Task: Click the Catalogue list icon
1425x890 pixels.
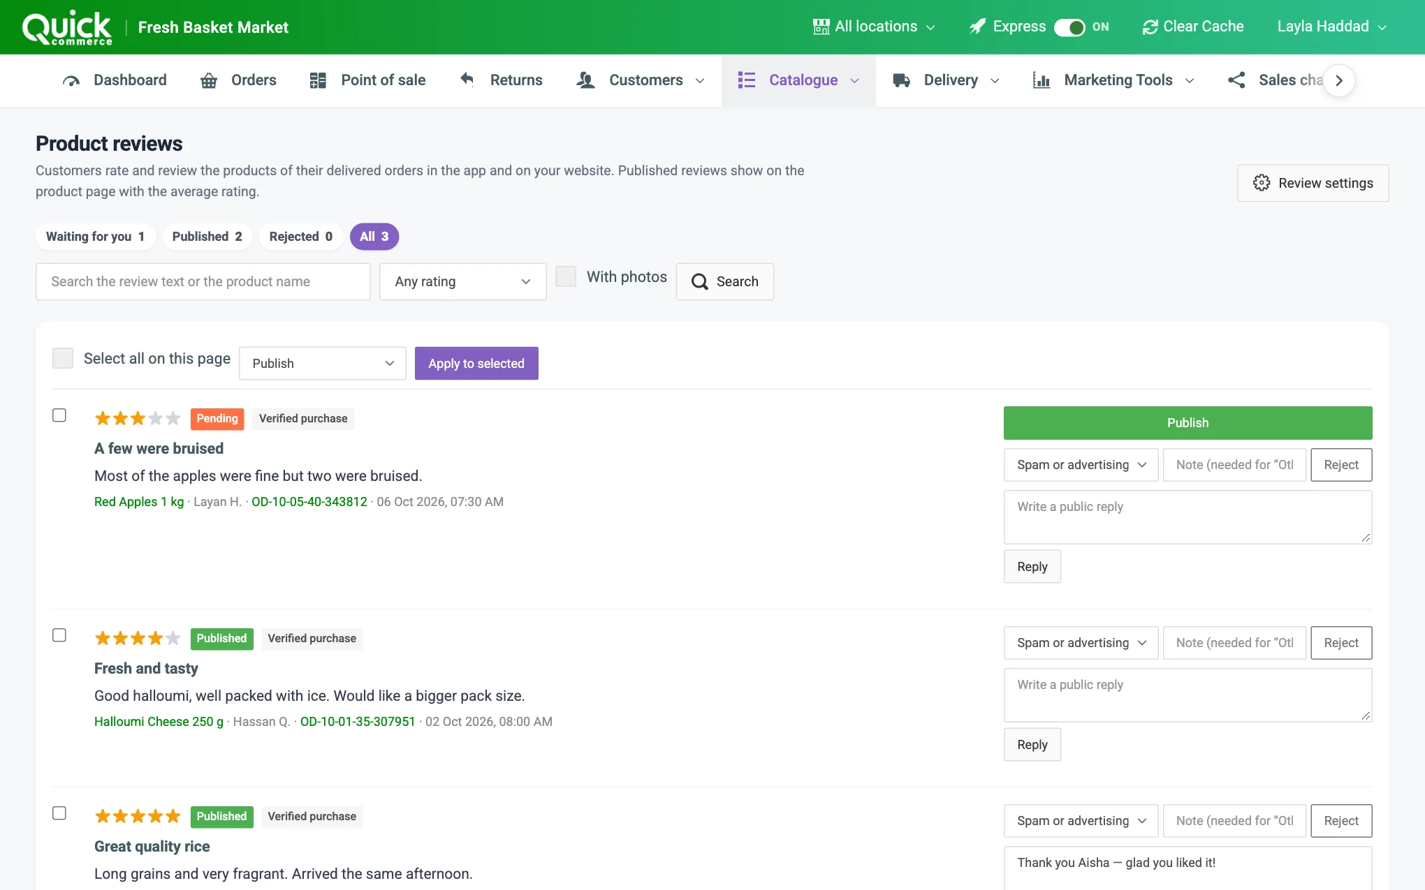Action: [x=746, y=80]
